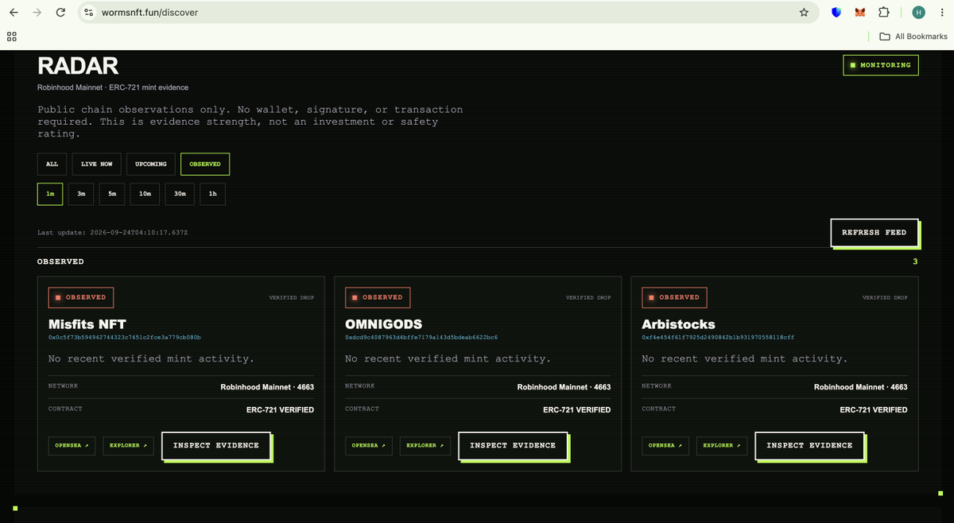Choose the 30m time window

coord(180,194)
